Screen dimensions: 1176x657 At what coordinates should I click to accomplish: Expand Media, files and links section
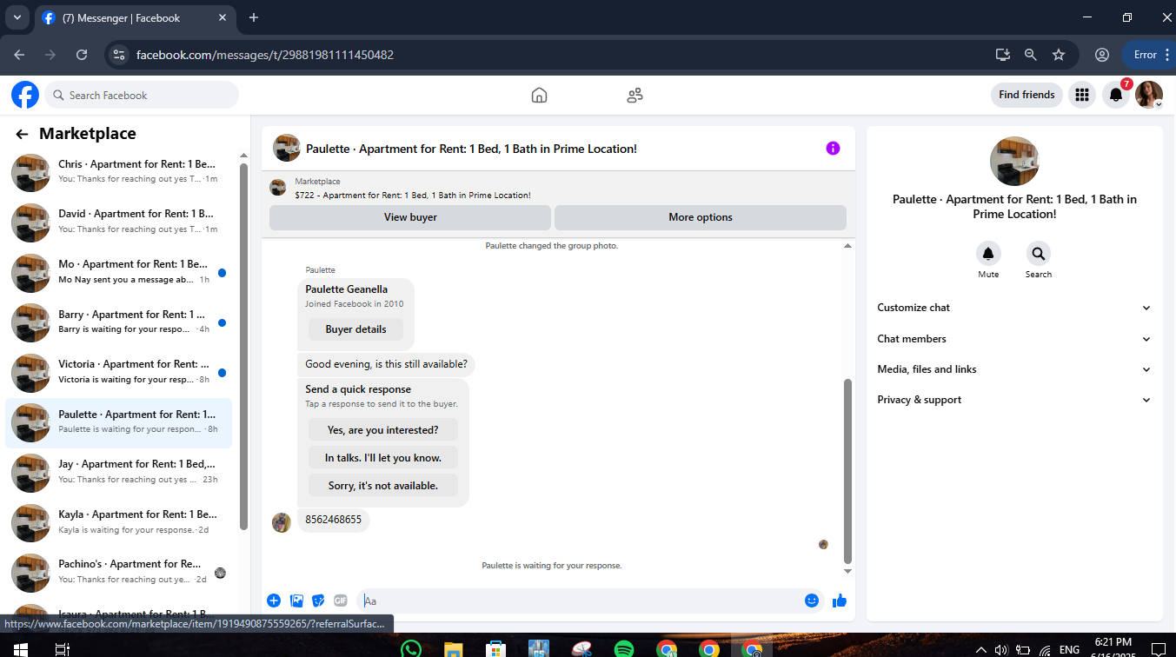tap(1014, 369)
